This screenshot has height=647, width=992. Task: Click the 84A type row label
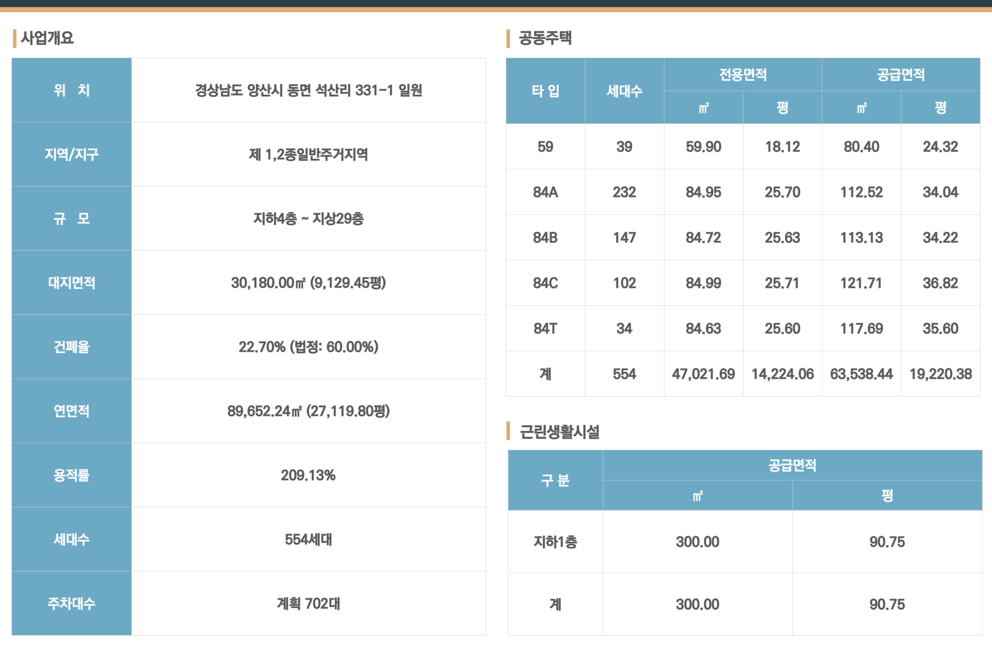545,192
